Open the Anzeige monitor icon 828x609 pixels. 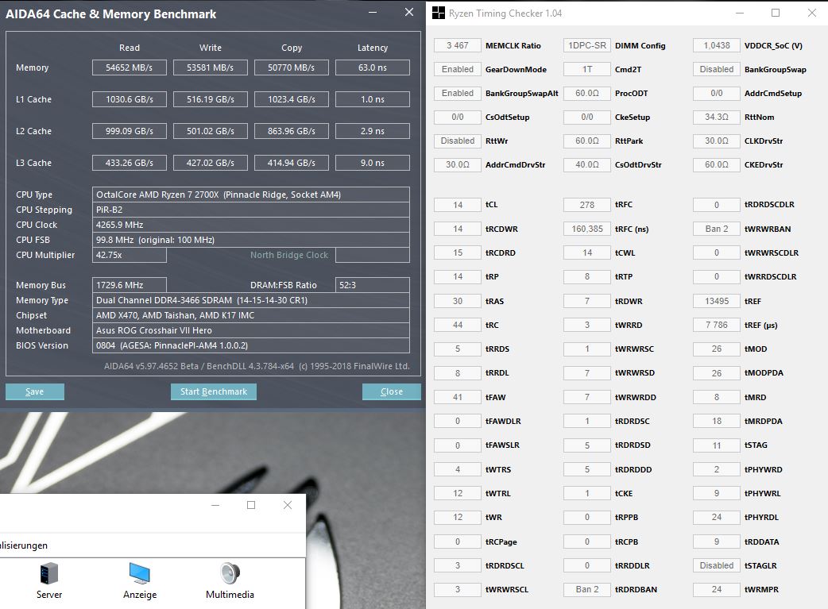140,573
